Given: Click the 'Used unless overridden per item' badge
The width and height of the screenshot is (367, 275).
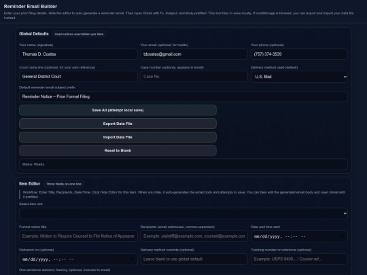Looking at the screenshot, I should [x=79, y=34].
